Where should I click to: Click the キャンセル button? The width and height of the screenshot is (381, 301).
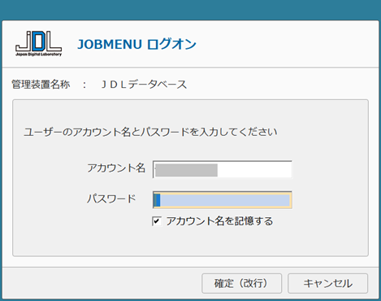[327, 283]
